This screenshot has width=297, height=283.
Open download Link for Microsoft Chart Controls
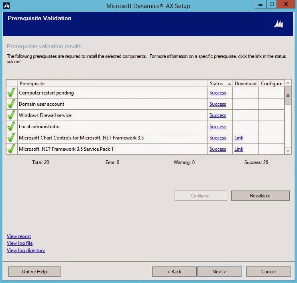tap(239, 138)
